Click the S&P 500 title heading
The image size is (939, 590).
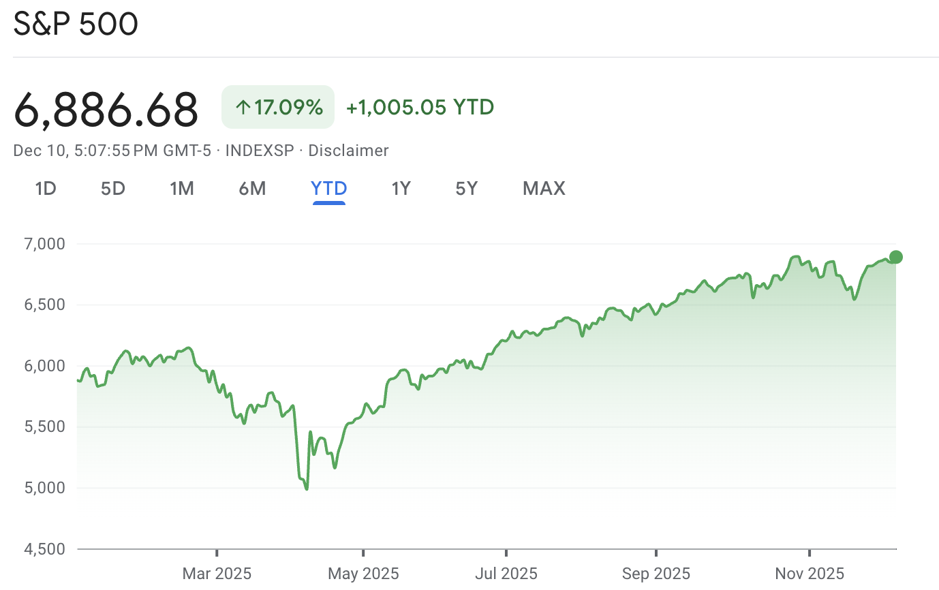click(75, 24)
